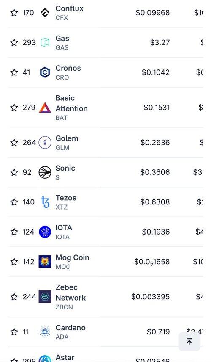
Task: Click the Golem circular logo icon
Action: point(45,142)
